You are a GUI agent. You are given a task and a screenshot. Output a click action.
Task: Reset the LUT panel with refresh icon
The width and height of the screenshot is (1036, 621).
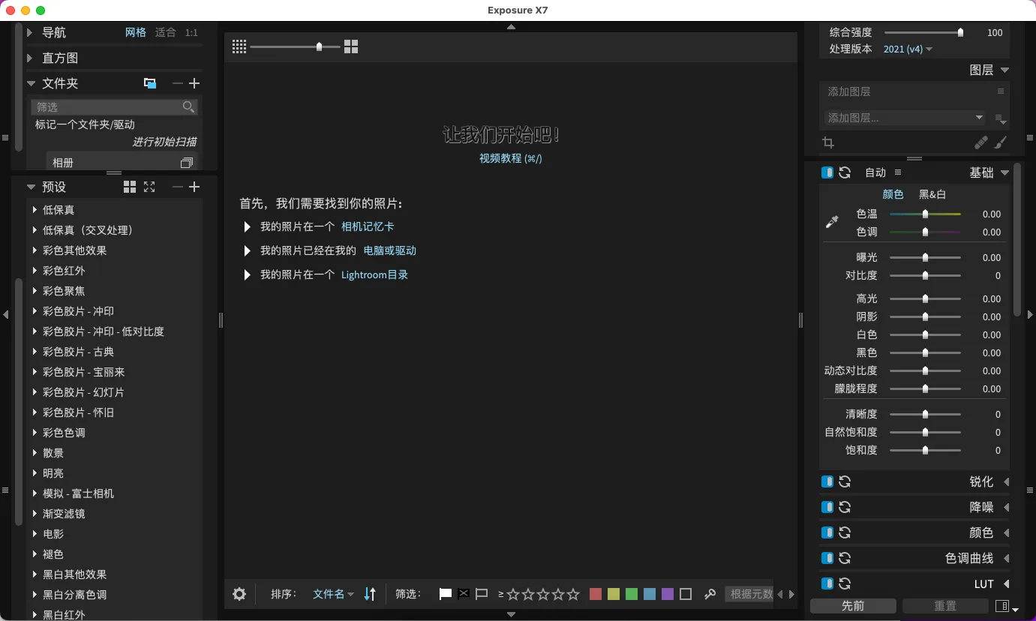tap(845, 583)
